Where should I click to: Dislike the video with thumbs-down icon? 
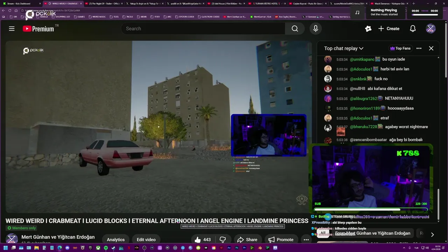223,240
